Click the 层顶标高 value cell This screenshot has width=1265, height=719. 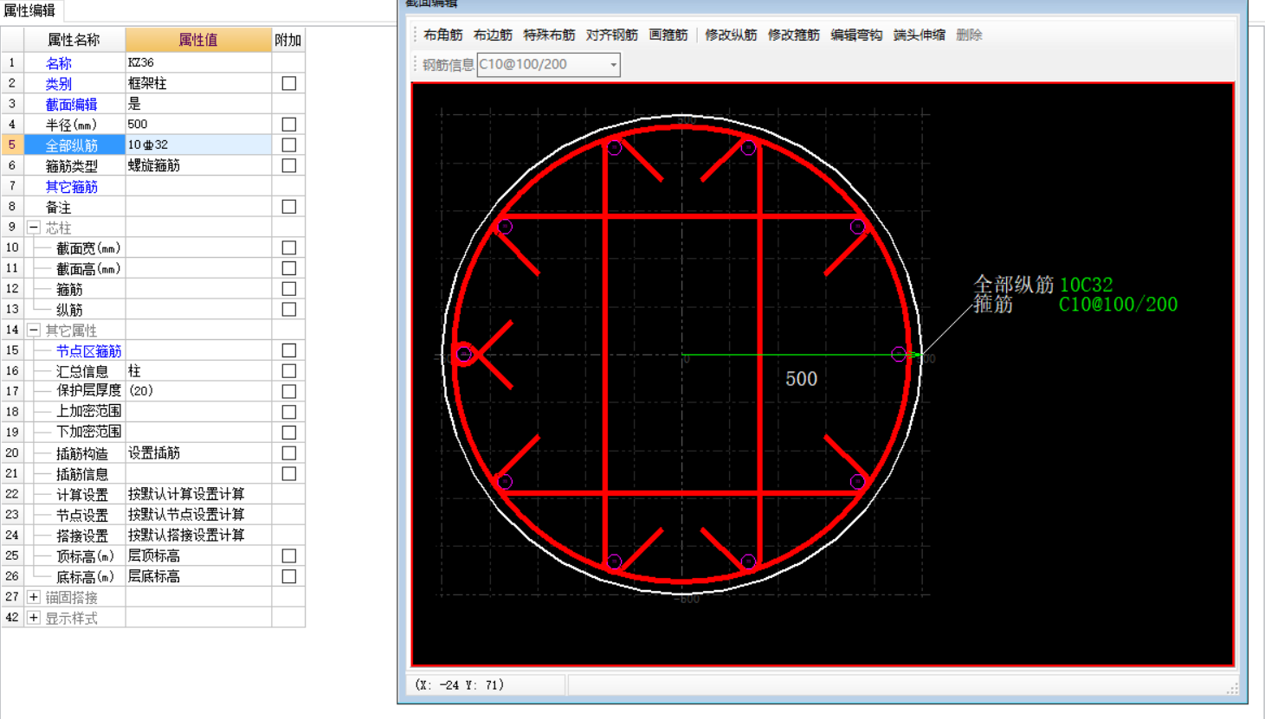[198, 556]
